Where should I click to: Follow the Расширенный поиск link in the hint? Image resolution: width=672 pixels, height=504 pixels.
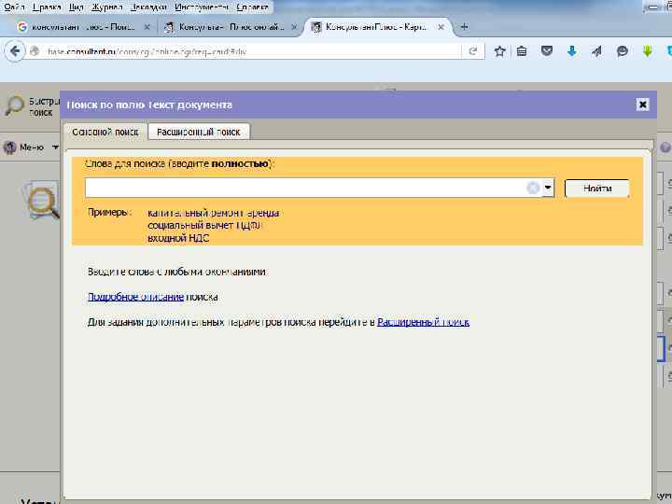click(423, 322)
